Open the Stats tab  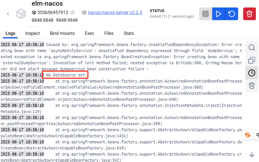tap(129, 33)
